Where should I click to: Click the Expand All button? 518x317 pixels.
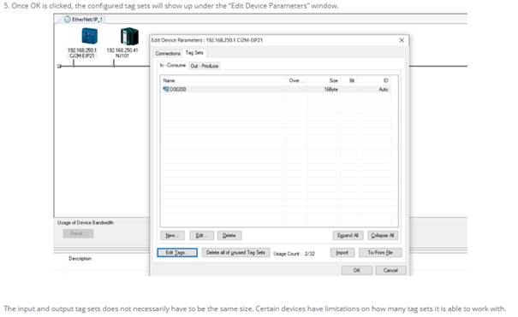pos(348,235)
